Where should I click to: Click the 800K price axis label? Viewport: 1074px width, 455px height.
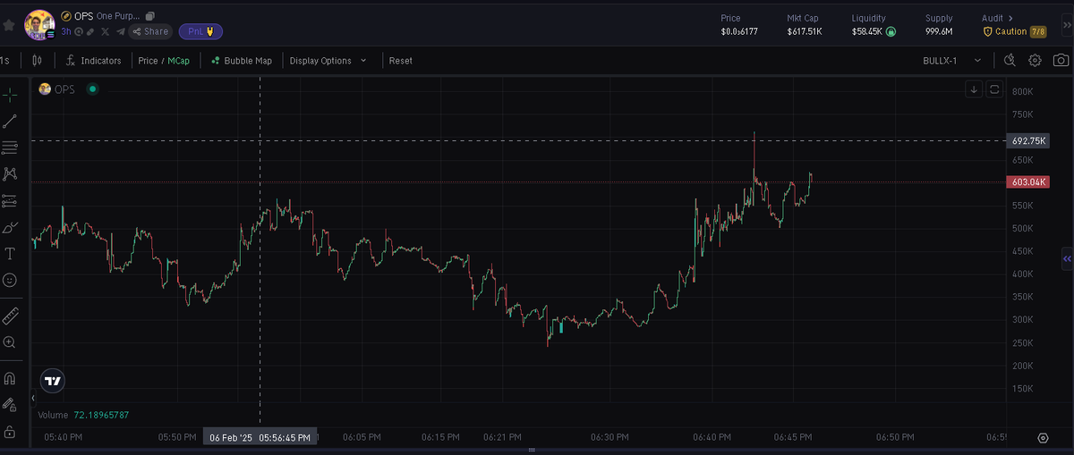(x=1023, y=92)
